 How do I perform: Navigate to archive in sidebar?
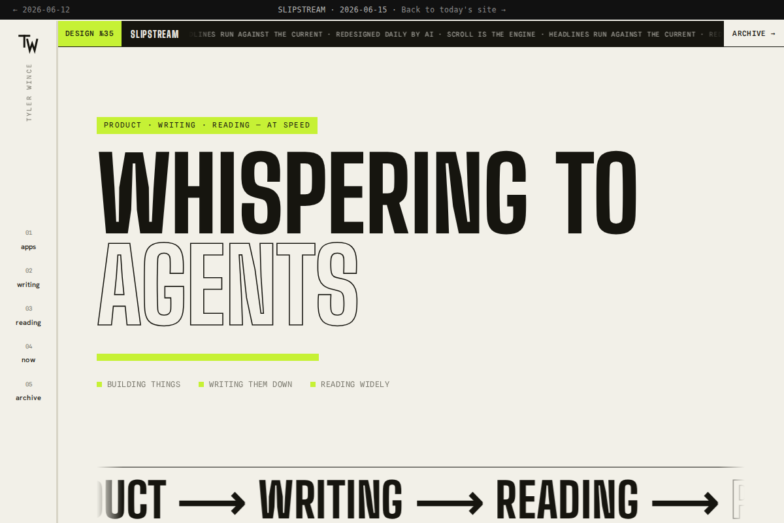click(28, 392)
